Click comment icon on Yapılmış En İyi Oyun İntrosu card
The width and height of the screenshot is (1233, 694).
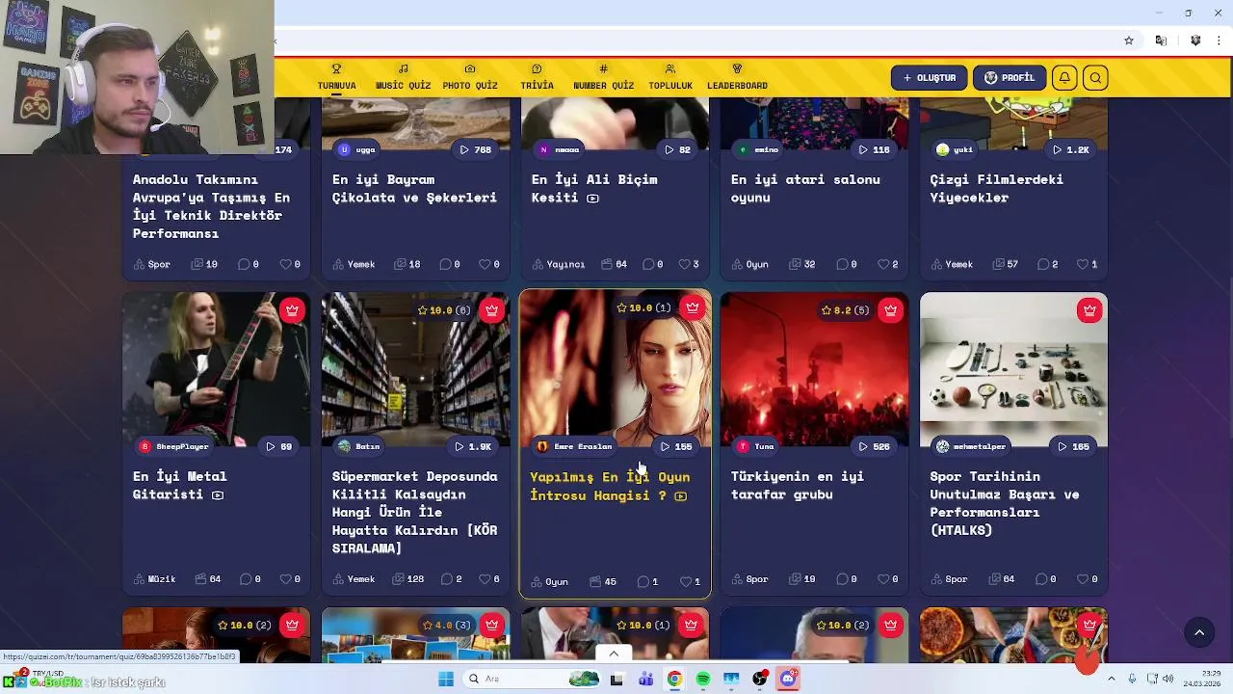pos(643,581)
